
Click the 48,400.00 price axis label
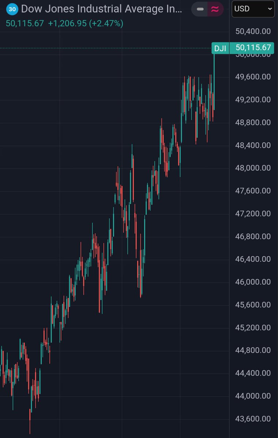(x=253, y=145)
